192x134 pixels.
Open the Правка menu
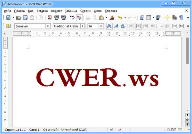pyautogui.click(x=19, y=11)
